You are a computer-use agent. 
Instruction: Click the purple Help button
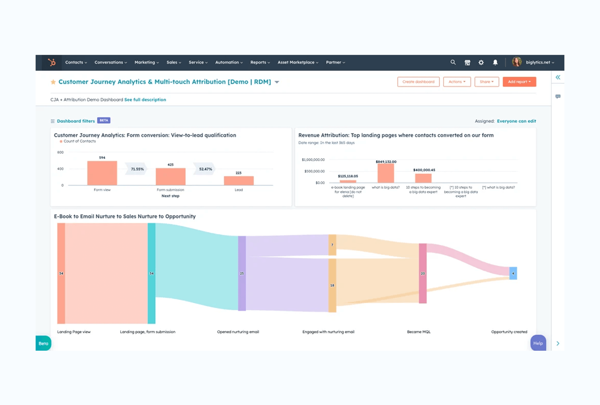538,343
